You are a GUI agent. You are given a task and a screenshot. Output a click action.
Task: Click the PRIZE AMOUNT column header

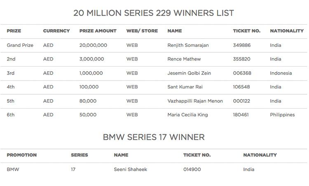(x=98, y=31)
